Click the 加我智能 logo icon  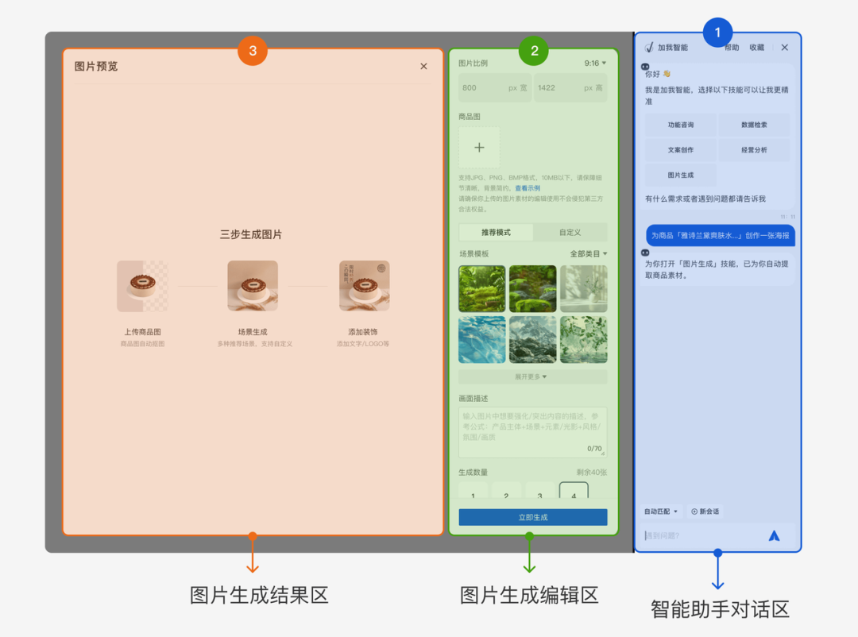click(x=648, y=47)
